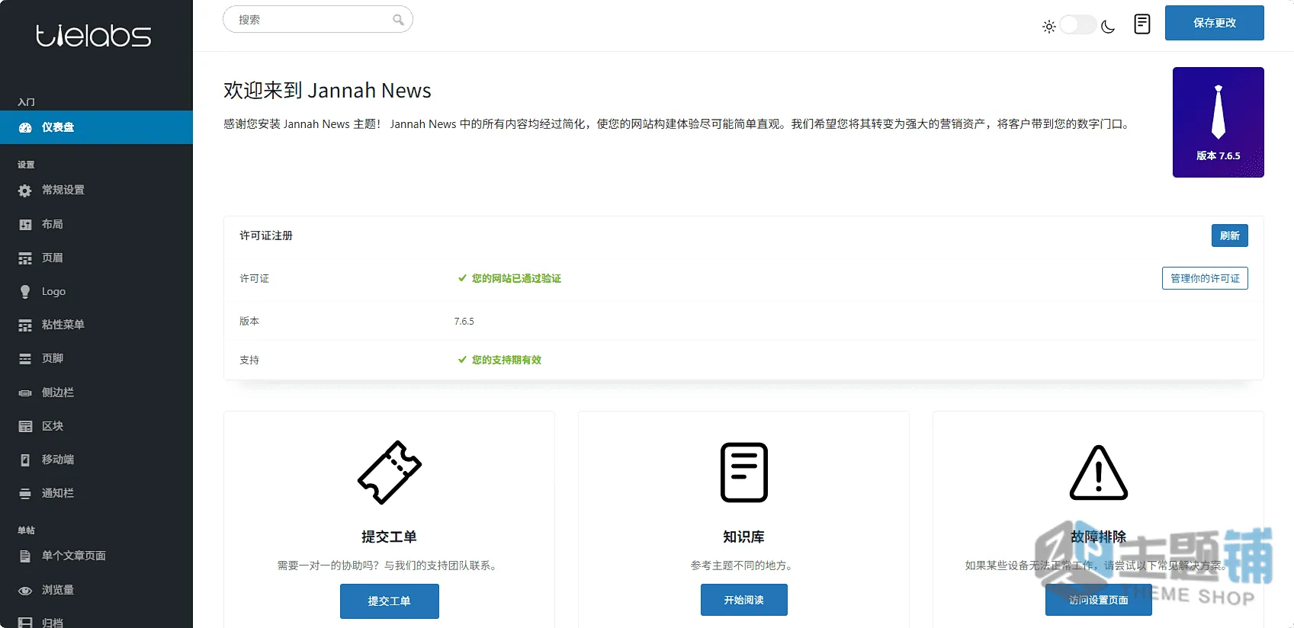Click the sidebar icon beside 侧边栏
Screen dimensions: 1294x628
coord(25,393)
